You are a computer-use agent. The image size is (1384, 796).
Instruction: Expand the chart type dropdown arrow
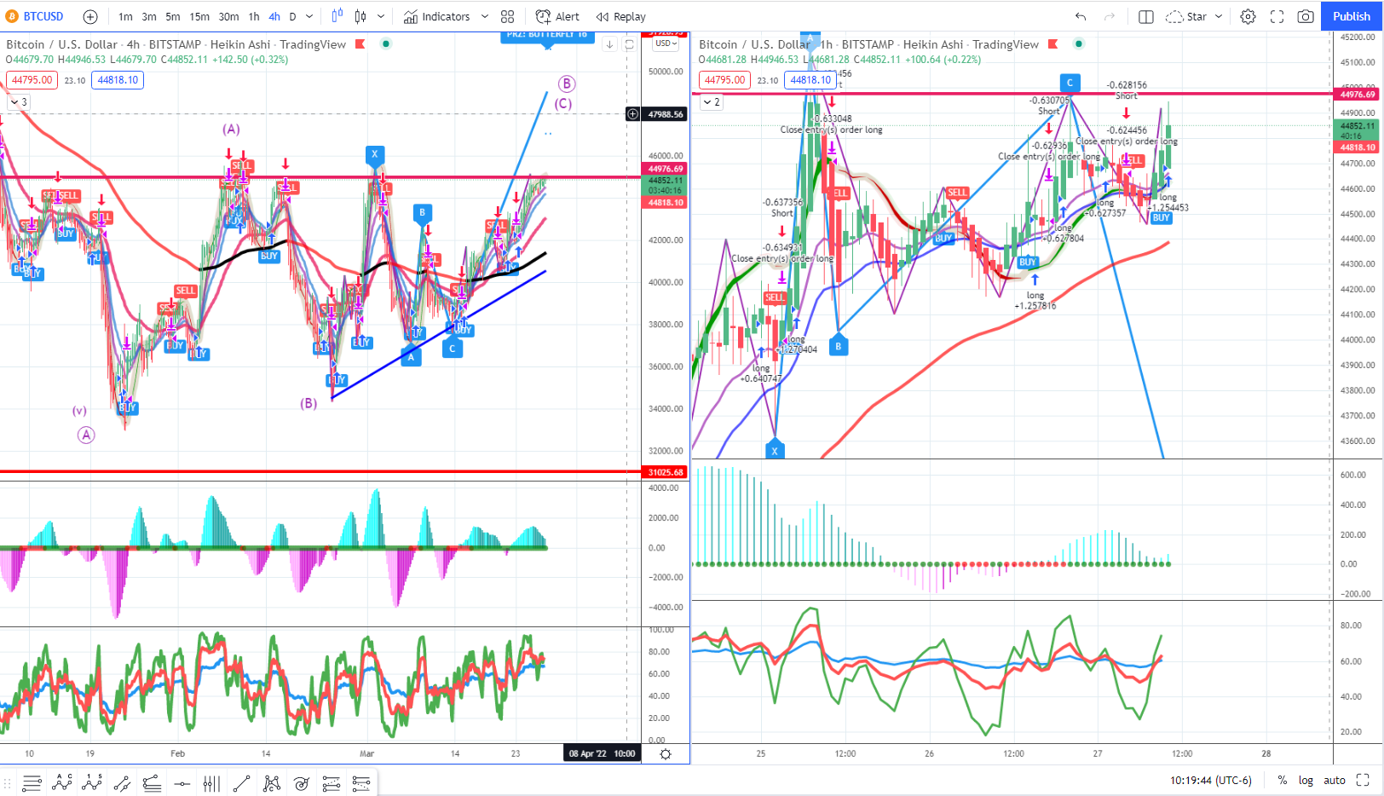tap(381, 16)
